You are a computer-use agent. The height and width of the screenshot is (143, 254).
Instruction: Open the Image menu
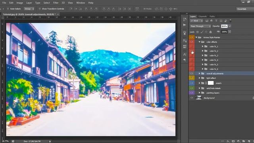[x=19, y=3]
